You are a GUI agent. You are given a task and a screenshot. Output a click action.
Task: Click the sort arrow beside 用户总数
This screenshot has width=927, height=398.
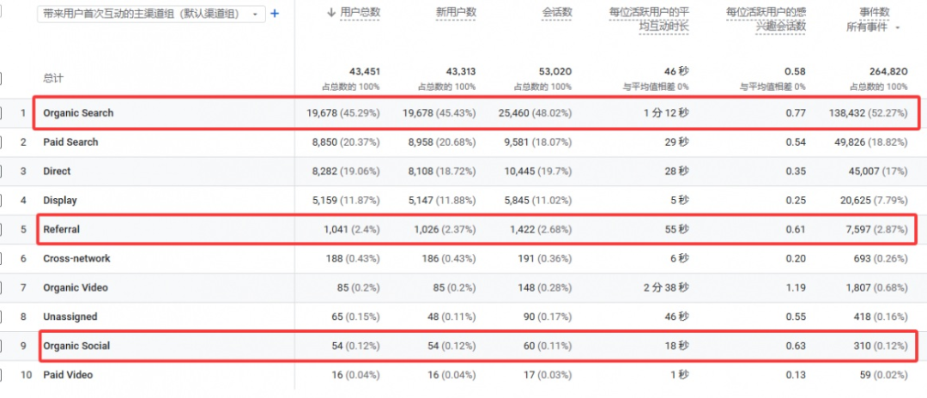point(332,14)
